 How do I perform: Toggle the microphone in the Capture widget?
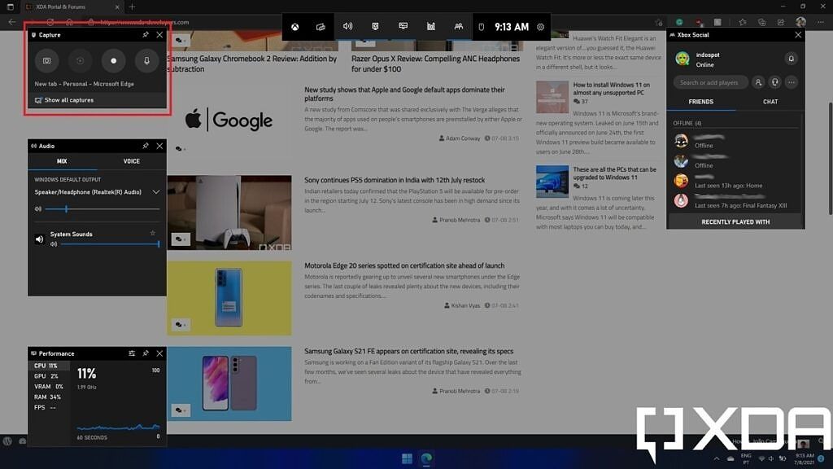(147, 60)
